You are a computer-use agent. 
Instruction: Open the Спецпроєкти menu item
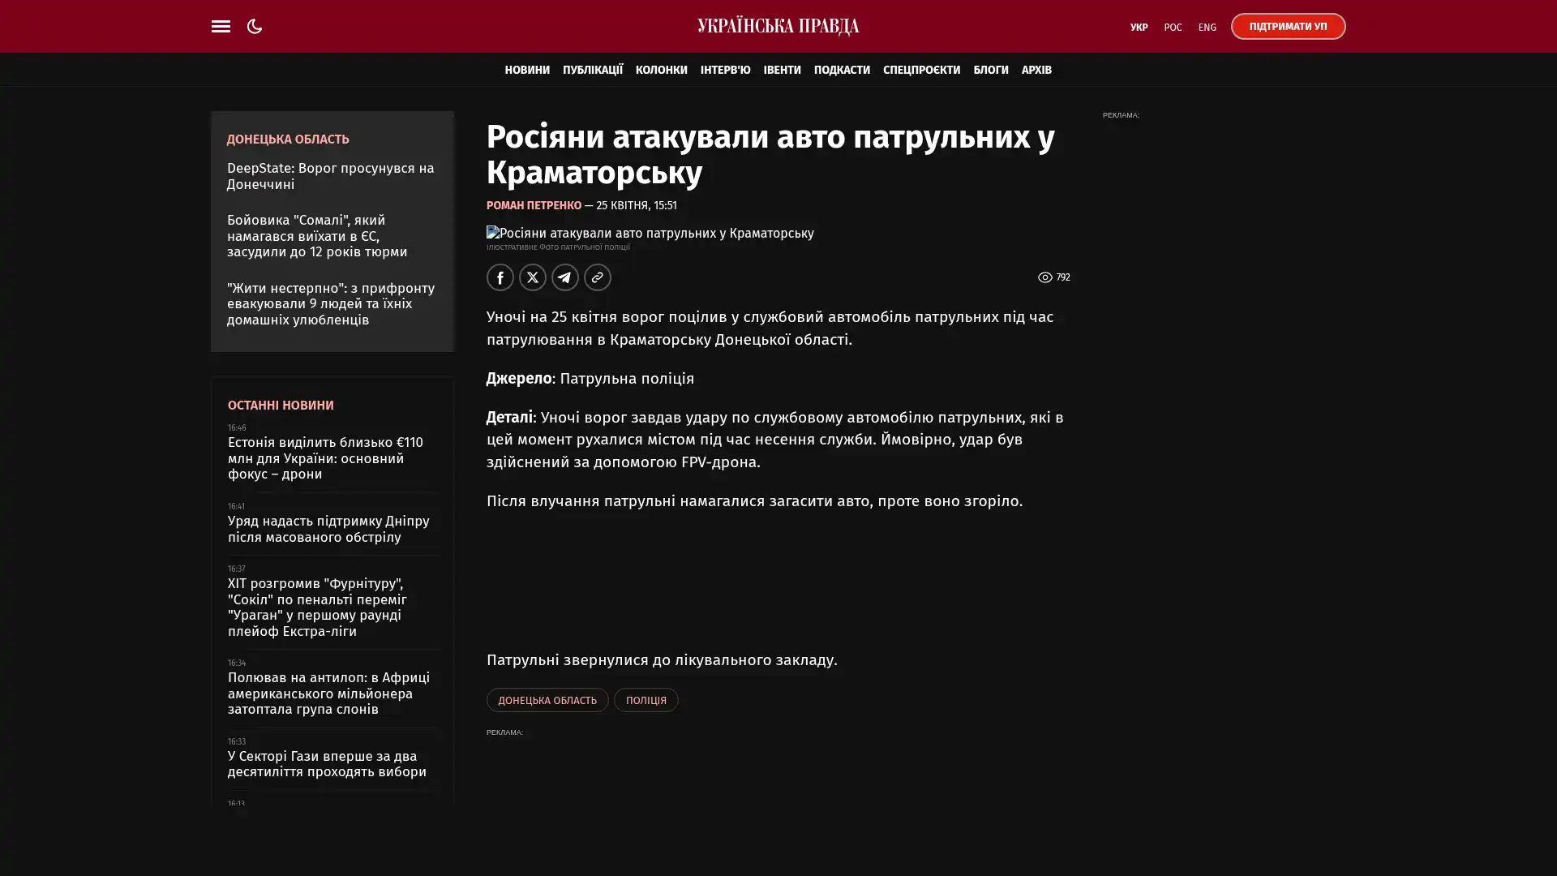pyautogui.click(x=921, y=70)
